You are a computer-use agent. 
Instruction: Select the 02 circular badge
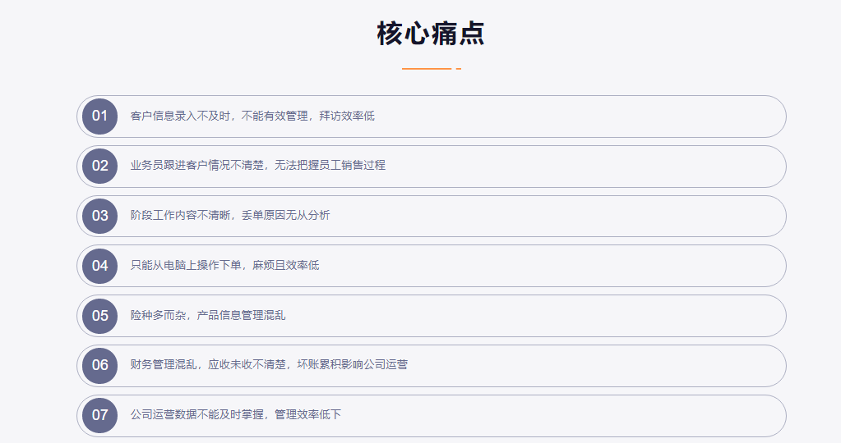pyautogui.click(x=100, y=166)
